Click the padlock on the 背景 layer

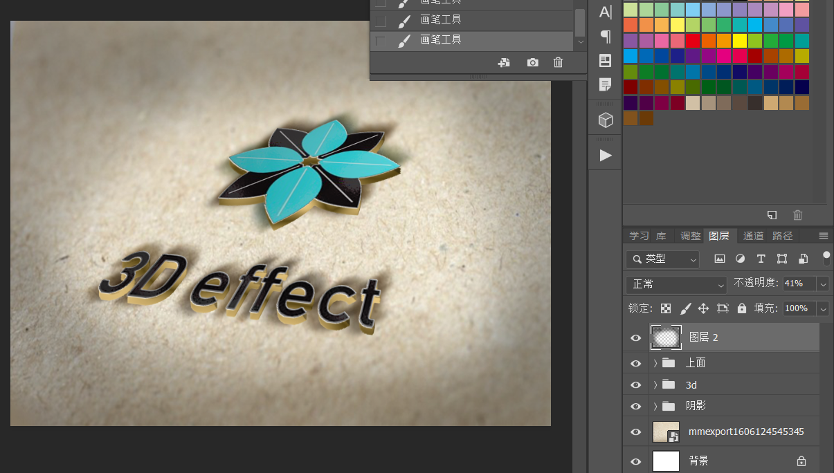tap(801, 461)
